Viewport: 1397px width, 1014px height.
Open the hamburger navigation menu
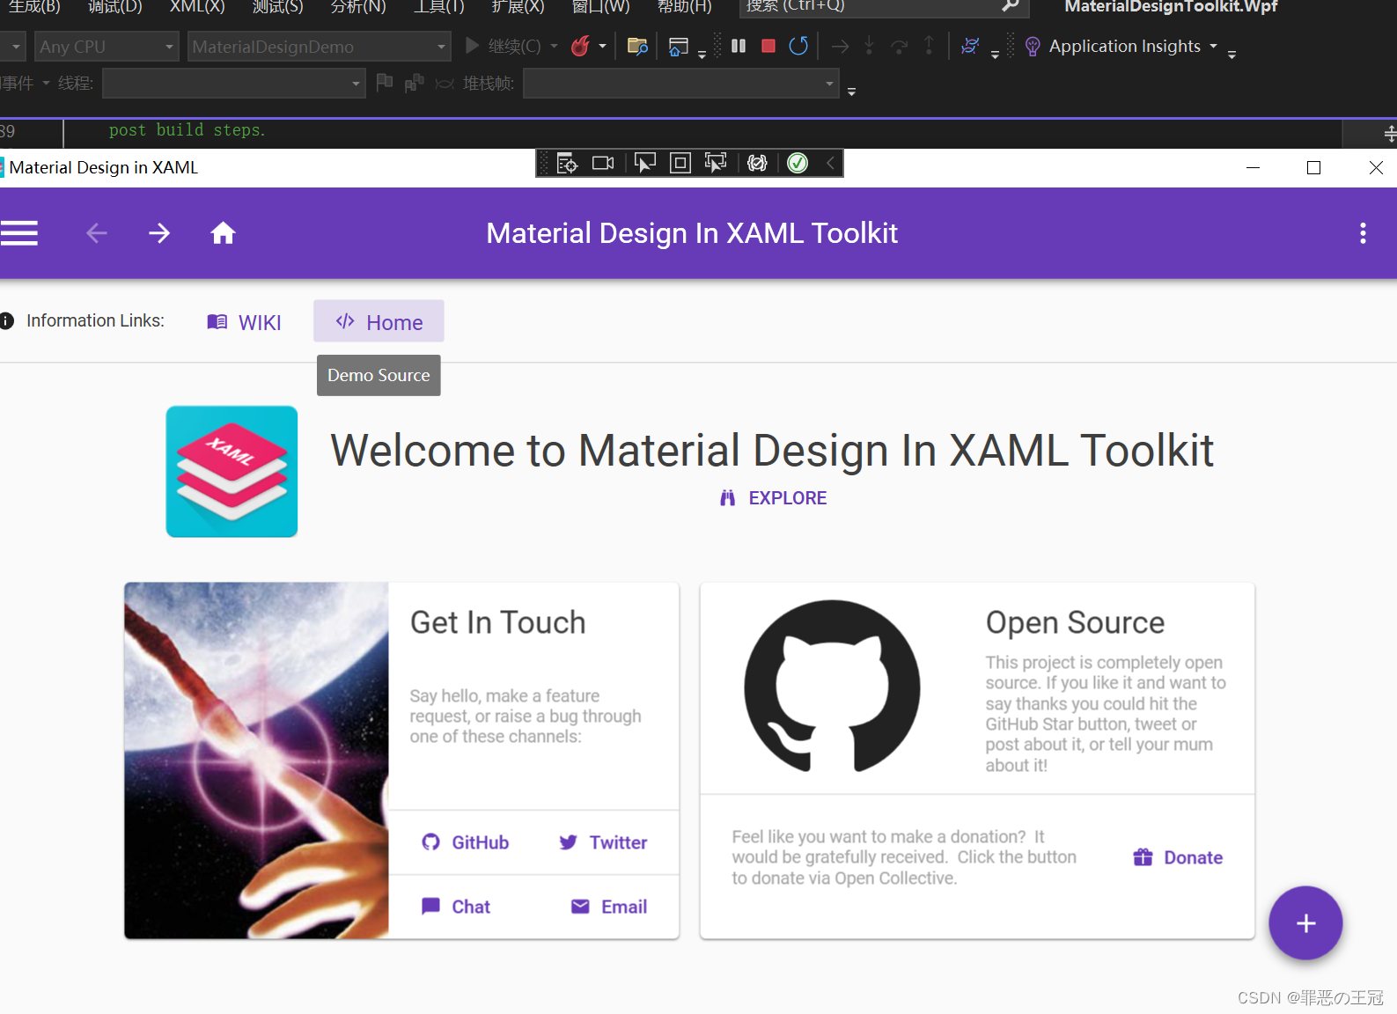18,233
